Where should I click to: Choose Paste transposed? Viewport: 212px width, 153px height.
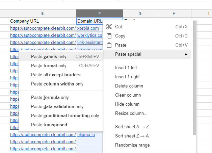click(61, 125)
